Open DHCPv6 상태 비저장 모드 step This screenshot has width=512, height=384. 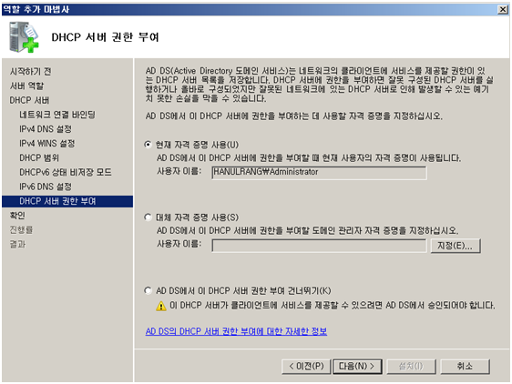point(66,172)
